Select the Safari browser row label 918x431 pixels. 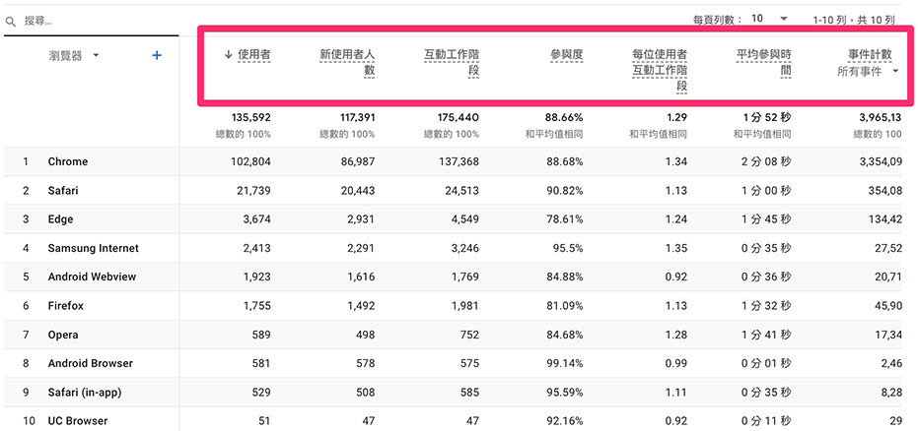[63, 190]
